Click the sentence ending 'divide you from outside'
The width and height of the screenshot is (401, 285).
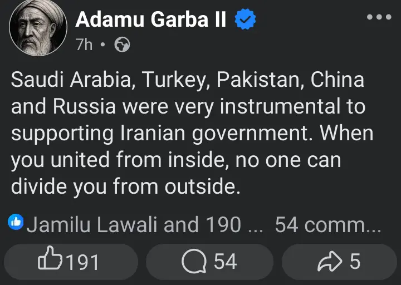click(125, 186)
